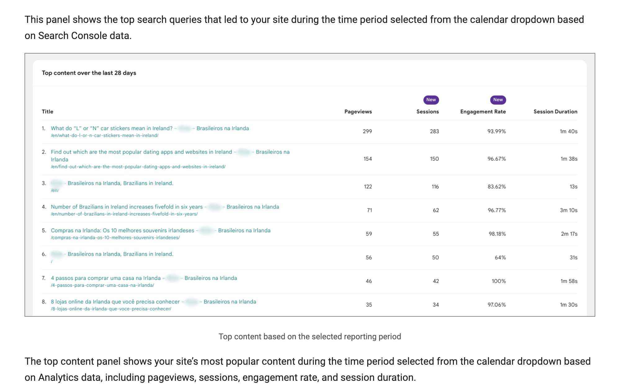Click caption 'Top content based on the selected reporting period'
Viewport: 626px width, 387px height.
310,337
